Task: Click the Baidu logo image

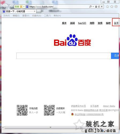Action: pos(72,40)
